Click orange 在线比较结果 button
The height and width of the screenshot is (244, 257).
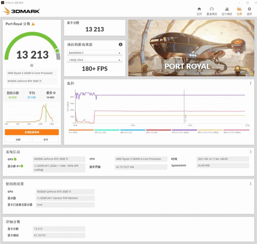(32, 132)
